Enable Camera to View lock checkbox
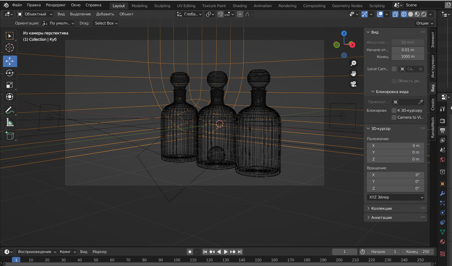This screenshot has width=452, height=266. coord(394,117)
